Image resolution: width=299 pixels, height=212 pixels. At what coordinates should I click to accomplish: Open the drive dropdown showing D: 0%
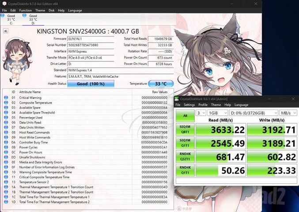tap(254, 113)
